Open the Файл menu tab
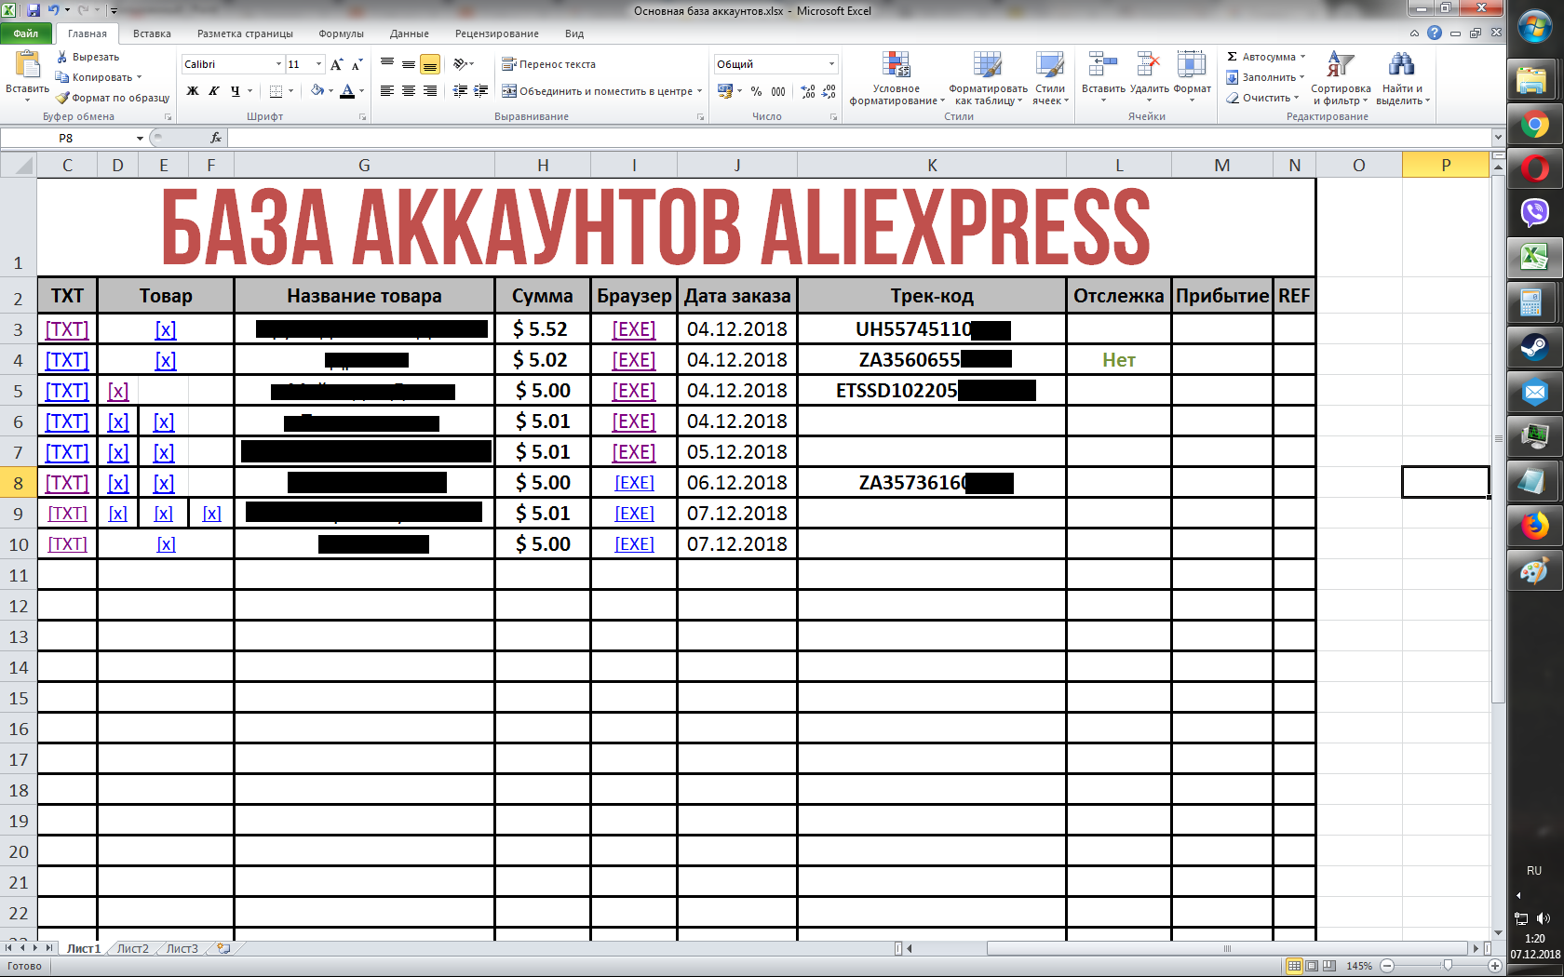Image resolution: width=1564 pixels, height=977 pixels. pyautogui.click(x=26, y=33)
